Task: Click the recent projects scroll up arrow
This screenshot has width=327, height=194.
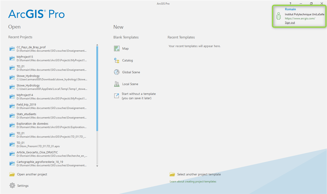Action: [97, 45]
